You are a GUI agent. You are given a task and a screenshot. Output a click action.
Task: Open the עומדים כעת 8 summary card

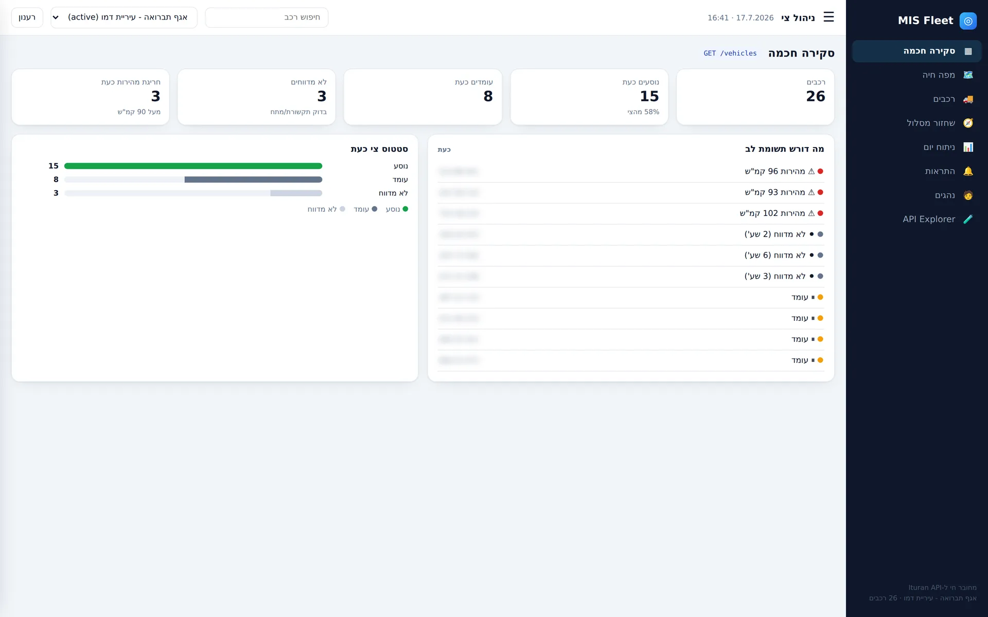423,97
